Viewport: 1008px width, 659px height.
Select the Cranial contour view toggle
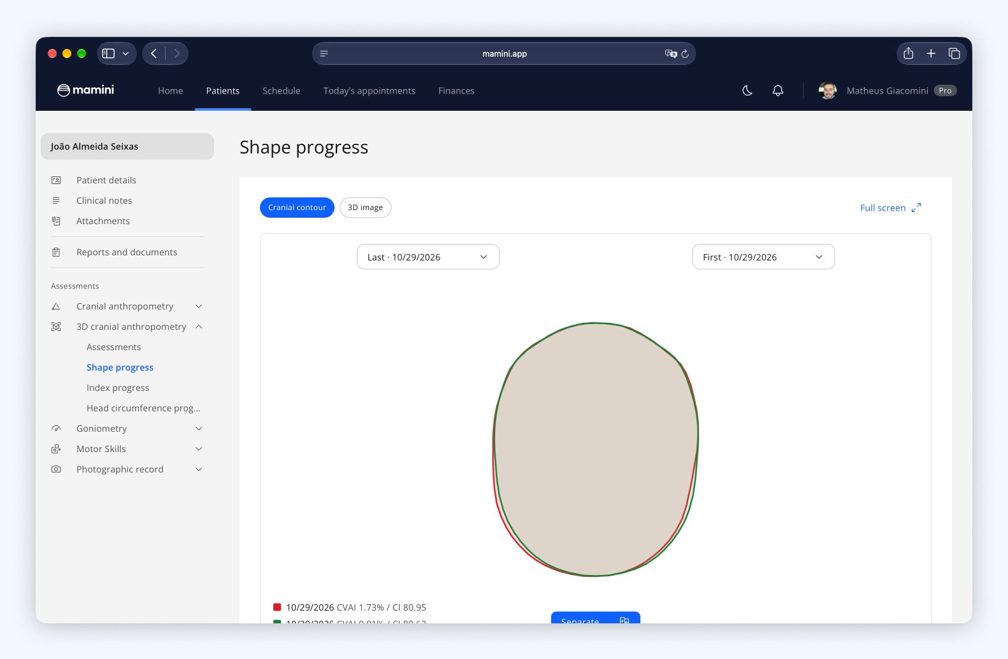[x=297, y=208]
